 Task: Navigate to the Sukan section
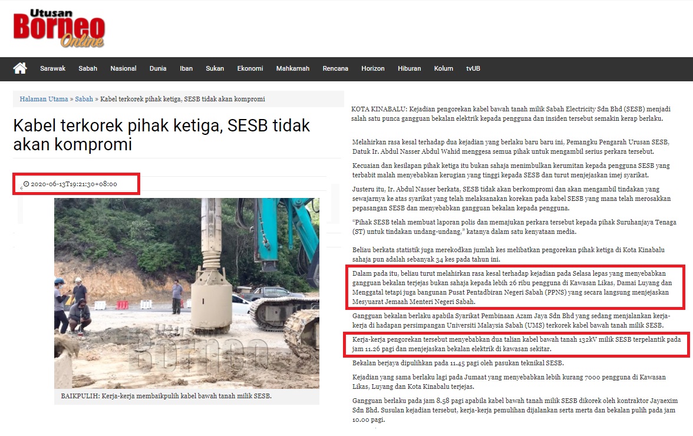214,68
